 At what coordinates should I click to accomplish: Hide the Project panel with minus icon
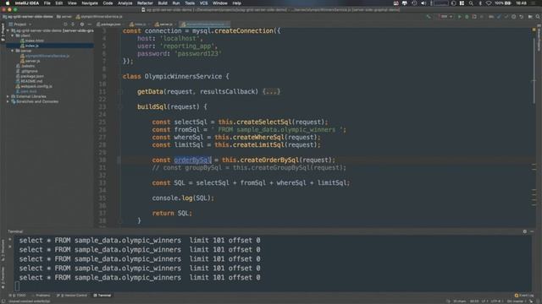(90, 24)
